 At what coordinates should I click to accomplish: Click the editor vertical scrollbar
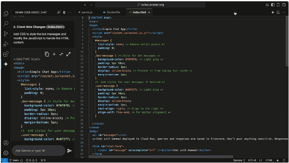[287, 41]
